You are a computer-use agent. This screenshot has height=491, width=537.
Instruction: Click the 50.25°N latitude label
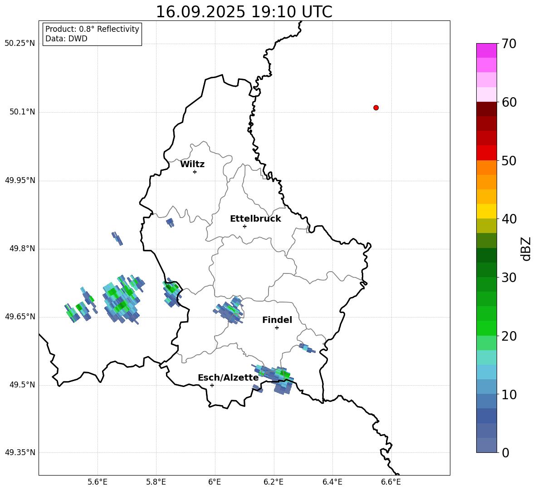[x=20, y=44]
